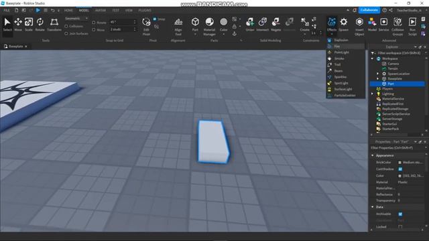This screenshot has height=241, width=429.
Task: Expand the Baseplate tree node
Action: pyautogui.click(x=378, y=79)
